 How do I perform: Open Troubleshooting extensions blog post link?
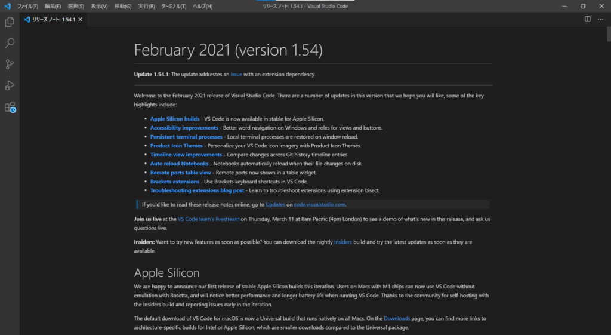click(x=197, y=190)
